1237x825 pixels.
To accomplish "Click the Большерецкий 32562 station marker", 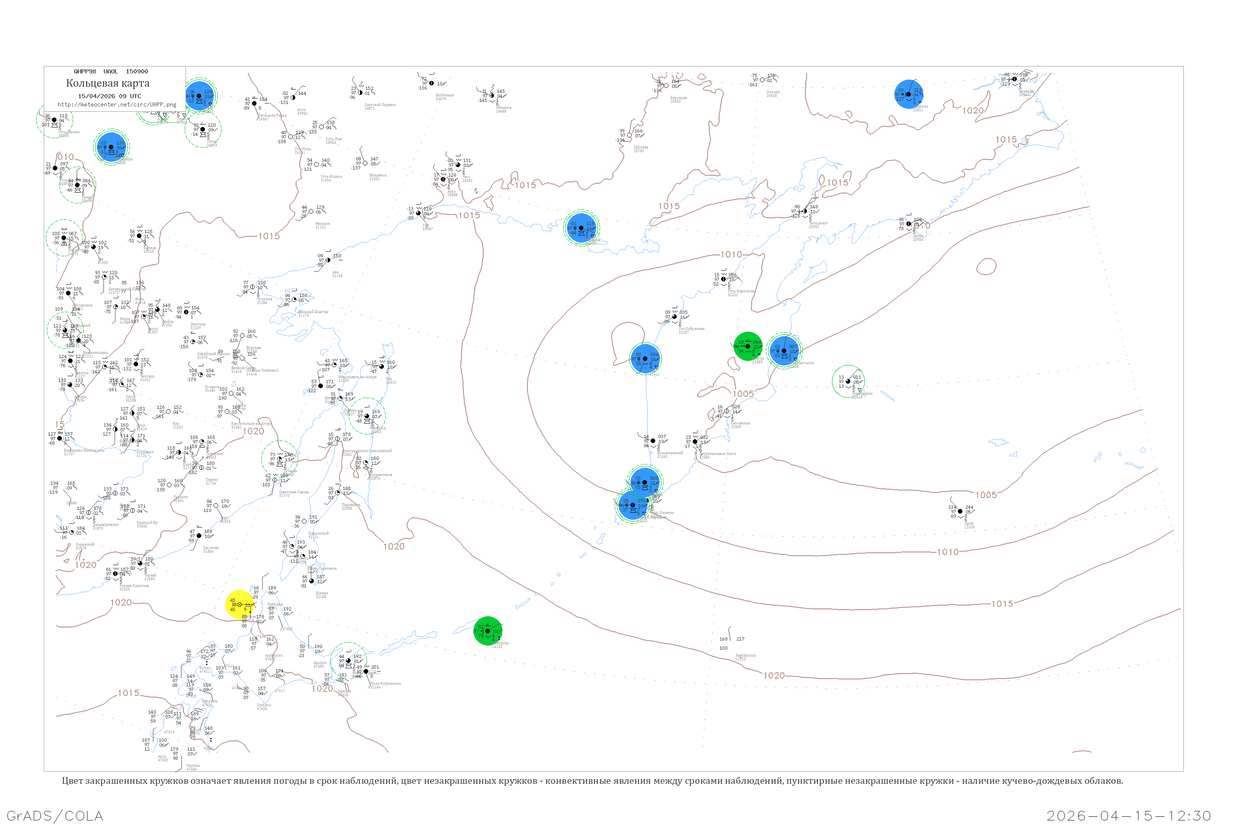I will 653,441.
